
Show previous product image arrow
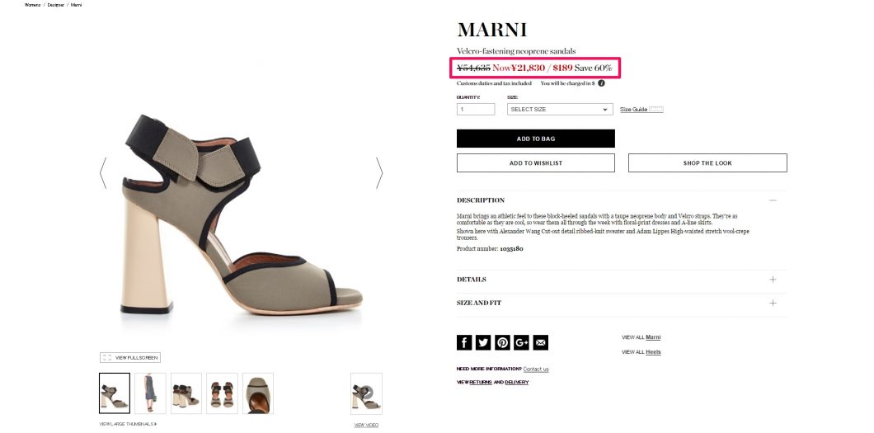click(103, 172)
